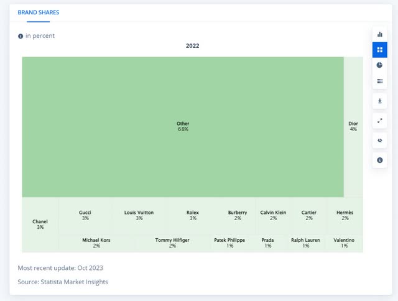Select the Other 68% treemap block
This screenshot has height=301, width=398.
(183, 127)
